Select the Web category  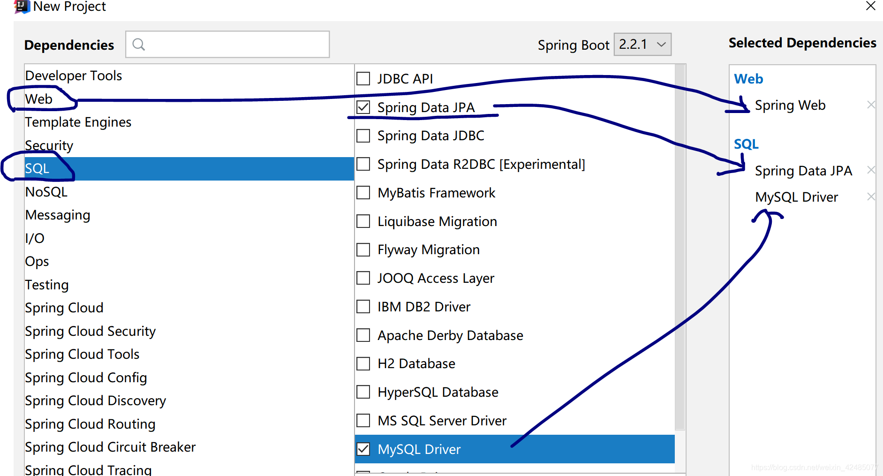point(189,99)
